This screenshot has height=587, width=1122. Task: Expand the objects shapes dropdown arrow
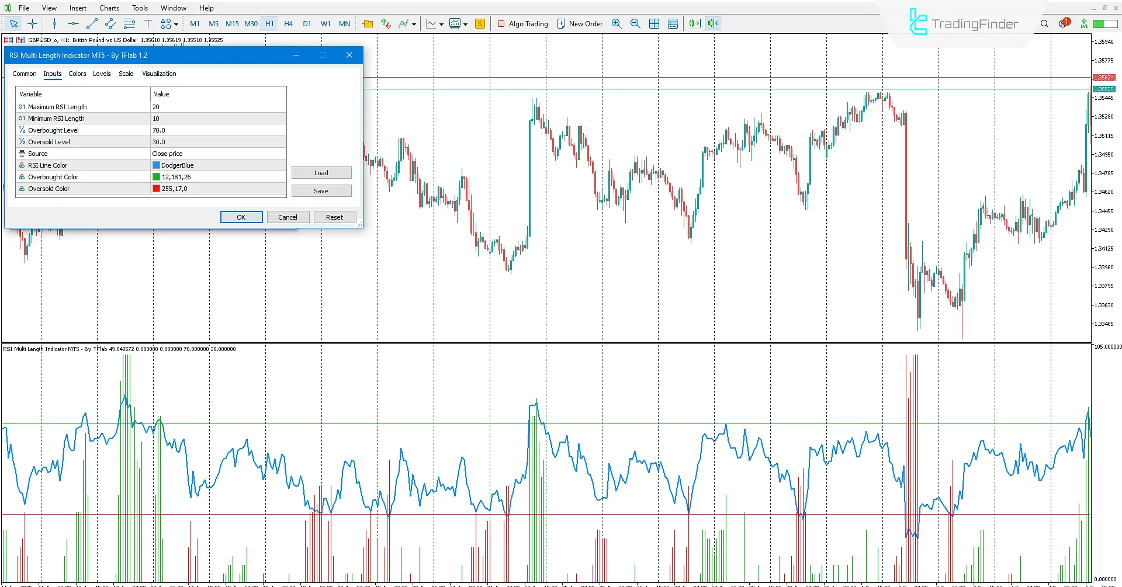tap(176, 25)
